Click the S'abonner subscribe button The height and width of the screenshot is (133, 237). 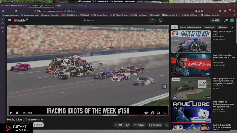(38, 125)
